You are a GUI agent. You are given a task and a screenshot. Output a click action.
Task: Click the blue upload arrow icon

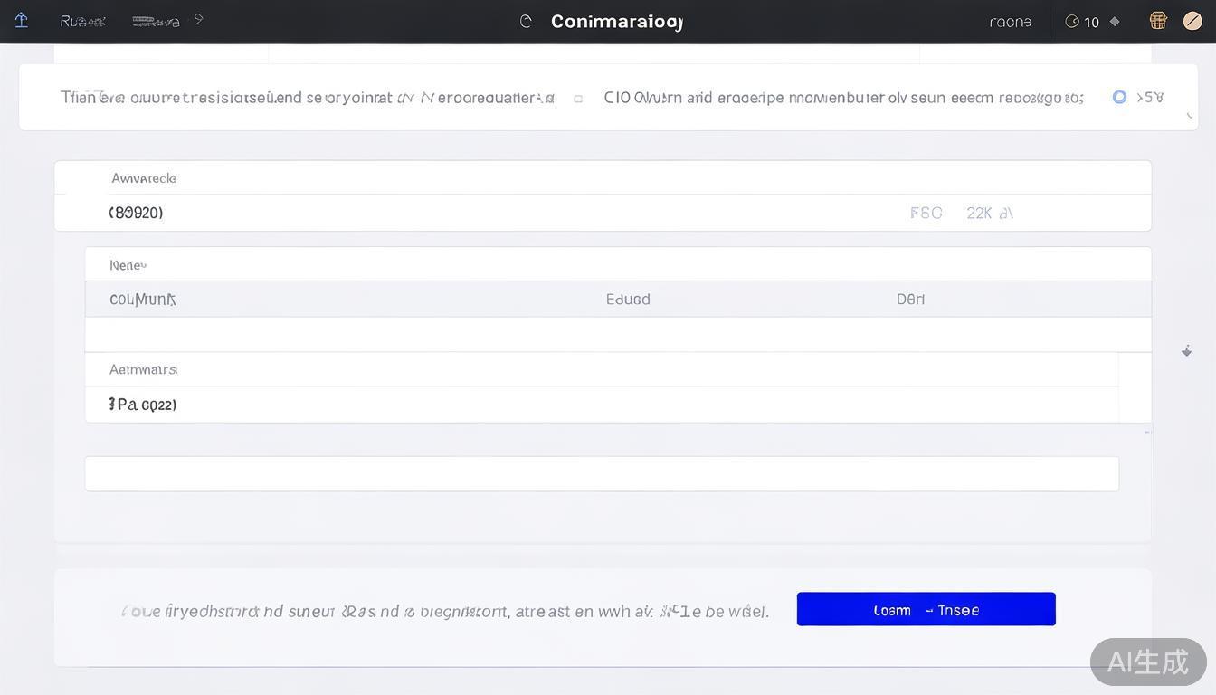(x=21, y=20)
